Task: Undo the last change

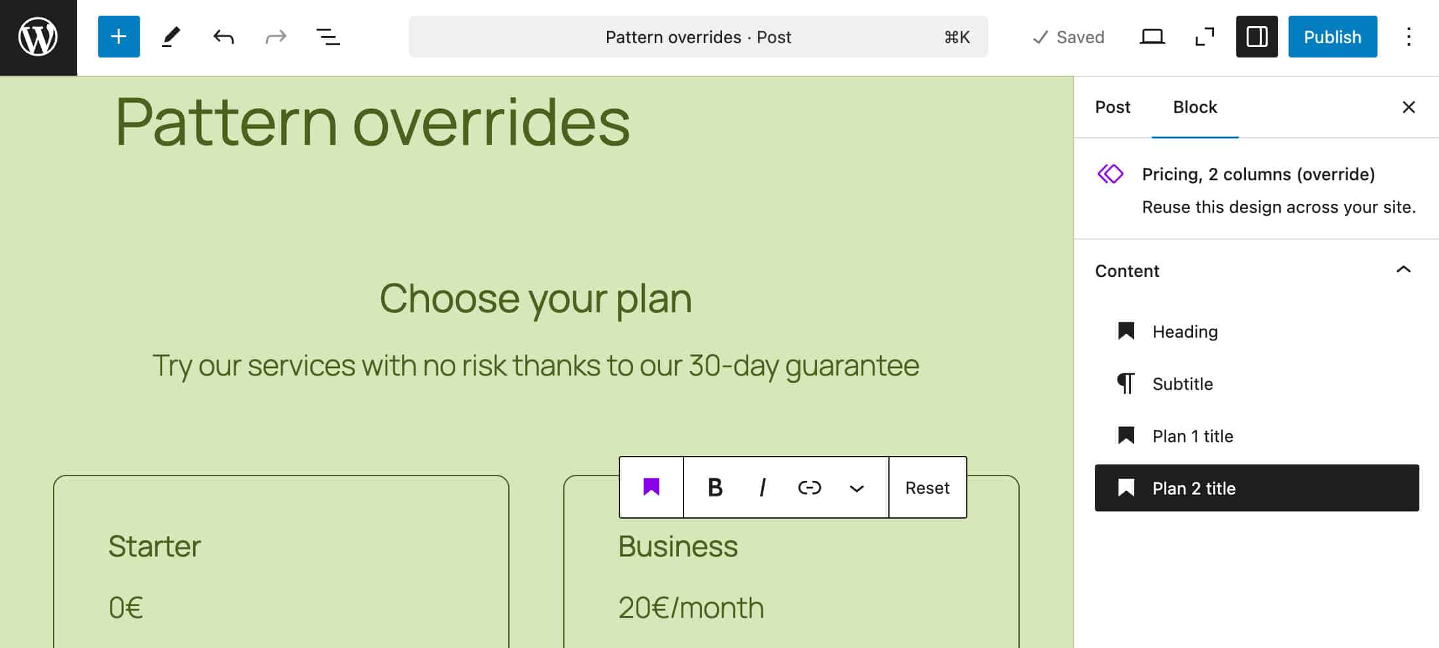Action: pos(223,37)
